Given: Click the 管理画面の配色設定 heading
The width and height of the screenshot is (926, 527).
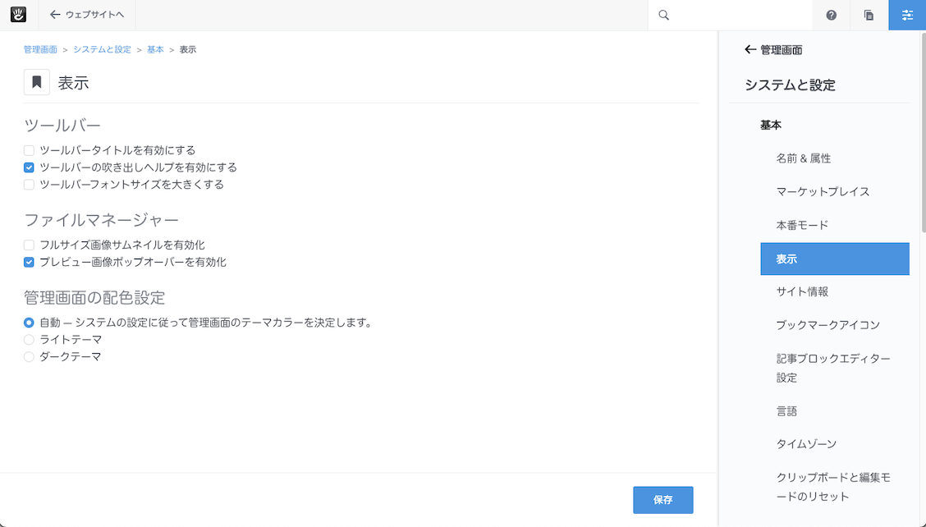Looking at the screenshot, I should 94,297.
